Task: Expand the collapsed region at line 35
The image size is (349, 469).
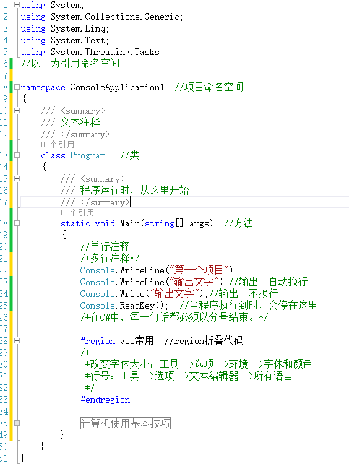Action: [17, 423]
